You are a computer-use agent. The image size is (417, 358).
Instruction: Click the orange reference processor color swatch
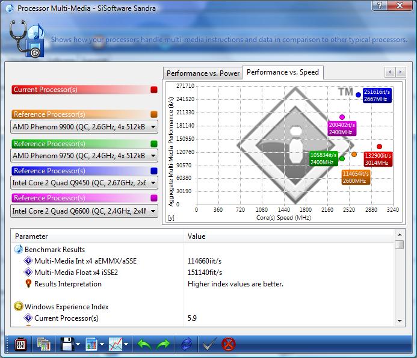153,114
